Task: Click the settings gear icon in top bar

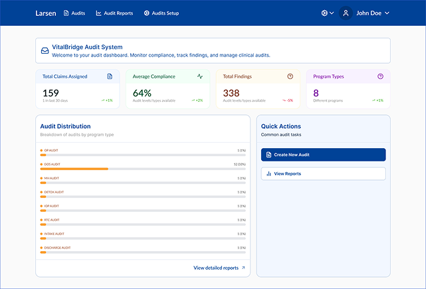Action: 324,13
